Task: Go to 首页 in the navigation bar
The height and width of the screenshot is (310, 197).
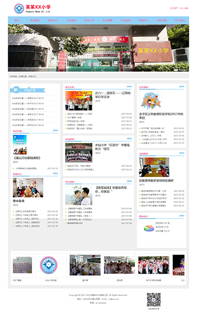Action: point(17,20)
